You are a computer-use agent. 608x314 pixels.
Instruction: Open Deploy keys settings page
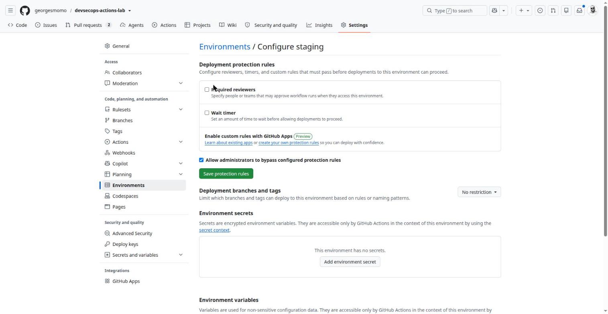pos(143,244)
